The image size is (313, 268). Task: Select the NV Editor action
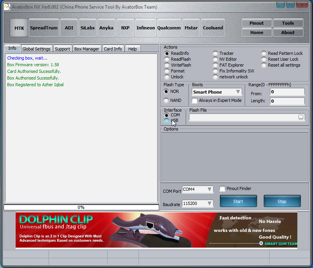(225, 59)
